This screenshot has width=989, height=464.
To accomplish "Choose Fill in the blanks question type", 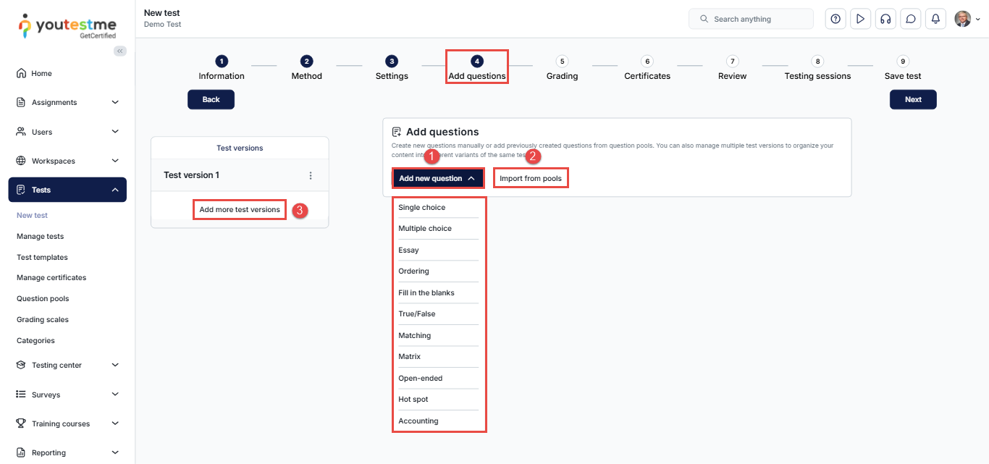I will pos(426,292).
